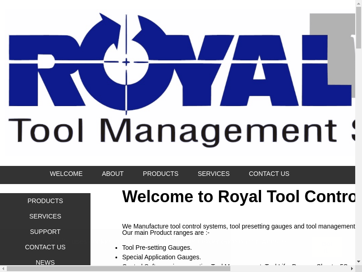Click the vertical scrollbar thumb
Image resolution: width=362 pixels, height=272 pixels.
click(358, 27)
